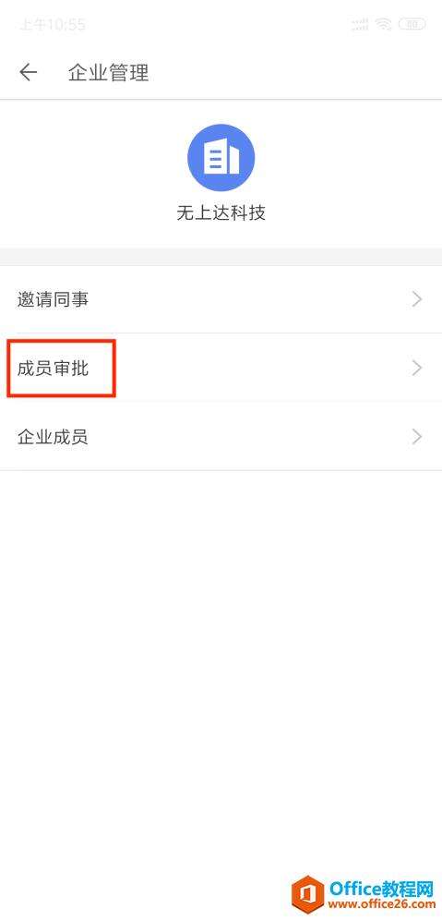Click the orange Office logo watermark
The image size is (442, 920).
[x=308, y=896]
